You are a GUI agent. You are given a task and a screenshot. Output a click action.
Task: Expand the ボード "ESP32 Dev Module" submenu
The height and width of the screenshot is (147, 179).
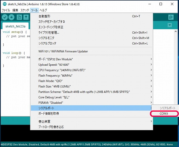click(91, 59)
